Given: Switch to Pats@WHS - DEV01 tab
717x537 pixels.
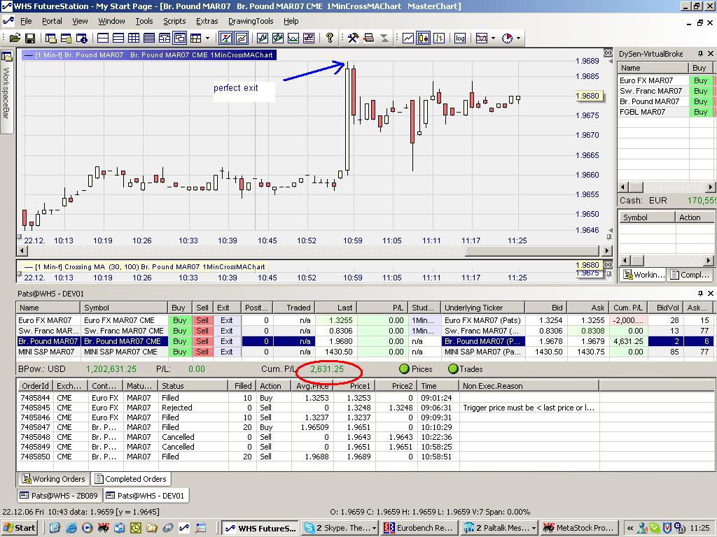Looking at the screenshot, I should (146, 496).
